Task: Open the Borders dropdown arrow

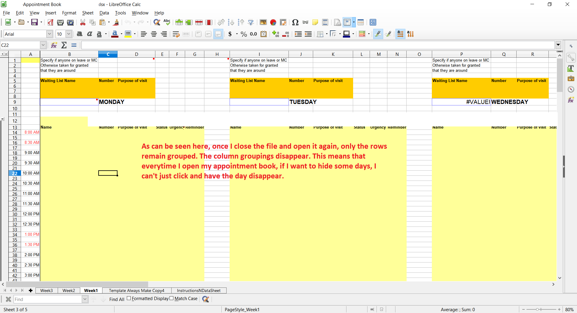Action: pyautogui.click(x=327, y=34)
